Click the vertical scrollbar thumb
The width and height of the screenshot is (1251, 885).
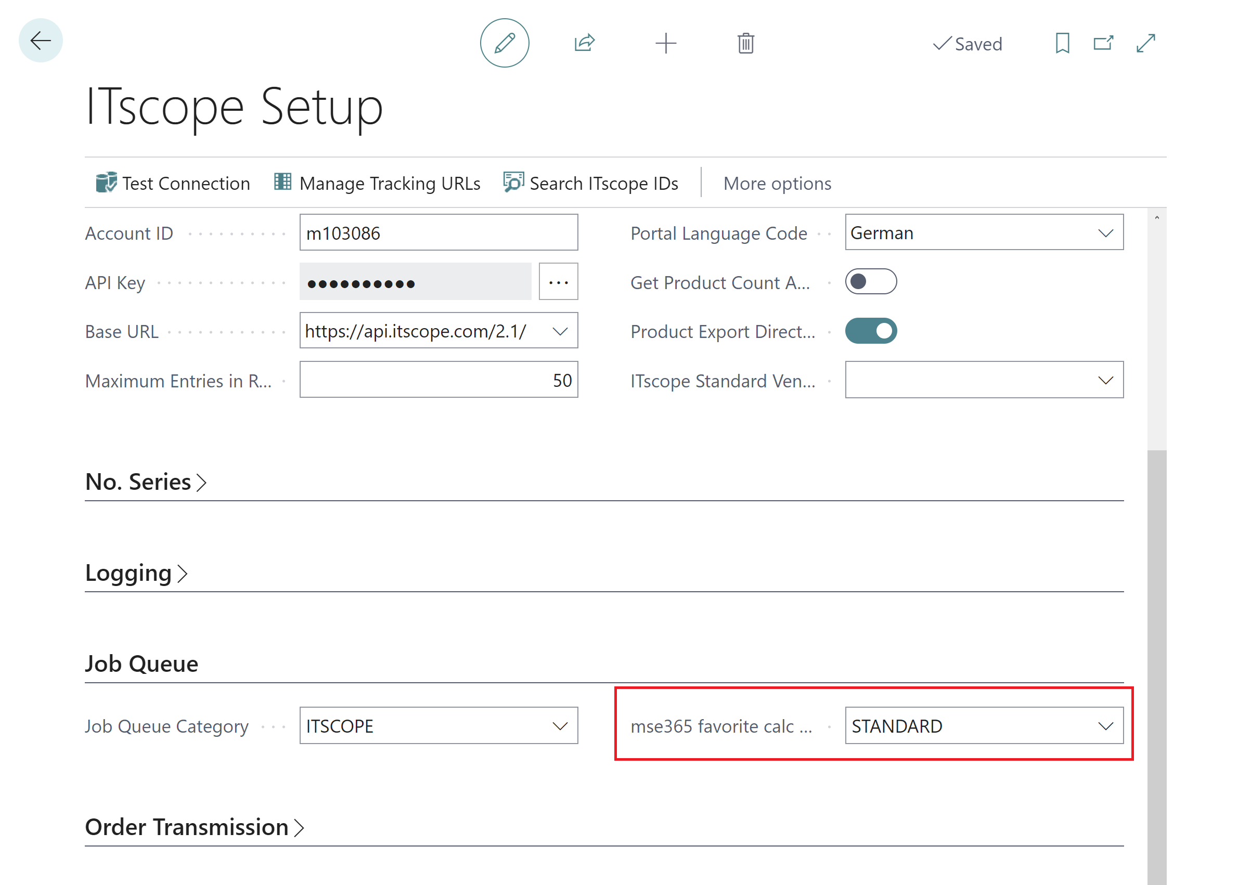point(1157,667)
